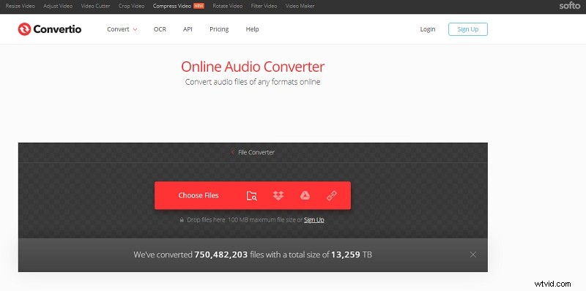The height and width of the screenshot is (291, 586).
Task: Follow Sign Up link below upload area
Action: (314, 220)
